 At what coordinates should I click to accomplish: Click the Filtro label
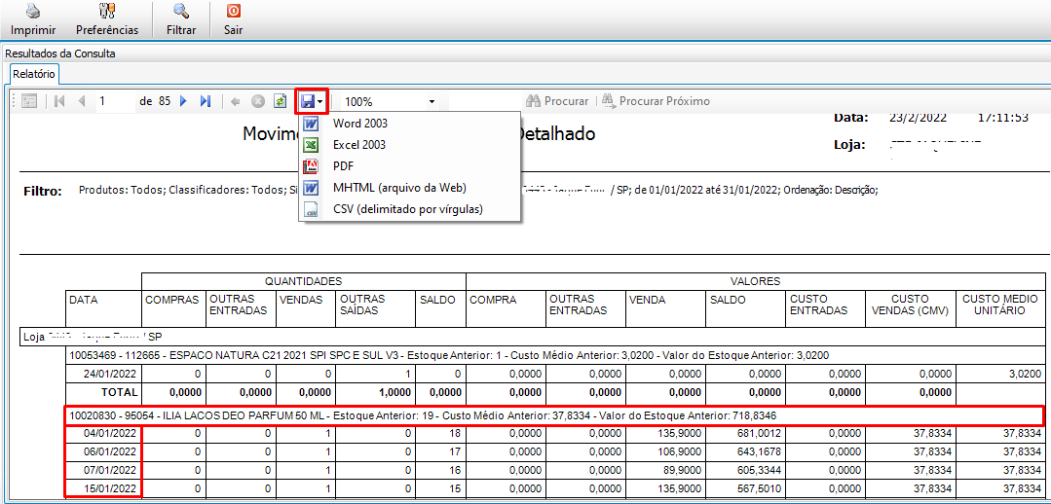pyautogui.click(x=43, y=191)
